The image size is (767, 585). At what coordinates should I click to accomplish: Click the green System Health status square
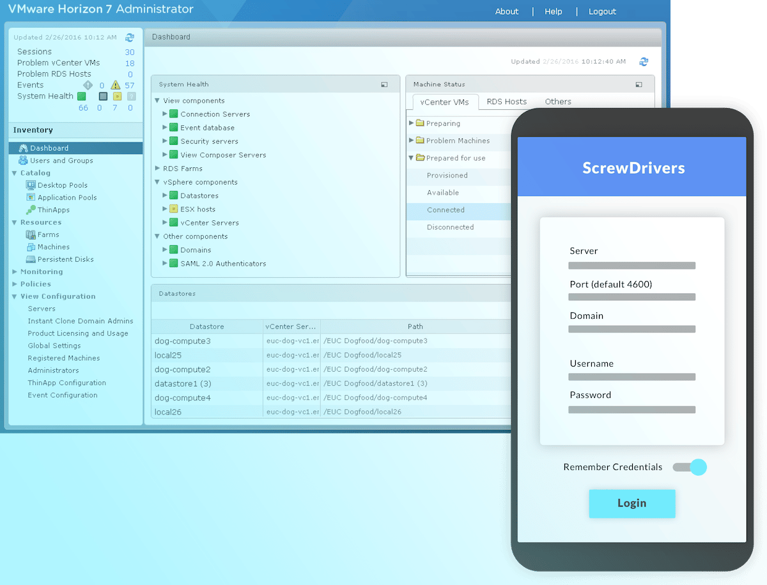(x=81, y=96)
